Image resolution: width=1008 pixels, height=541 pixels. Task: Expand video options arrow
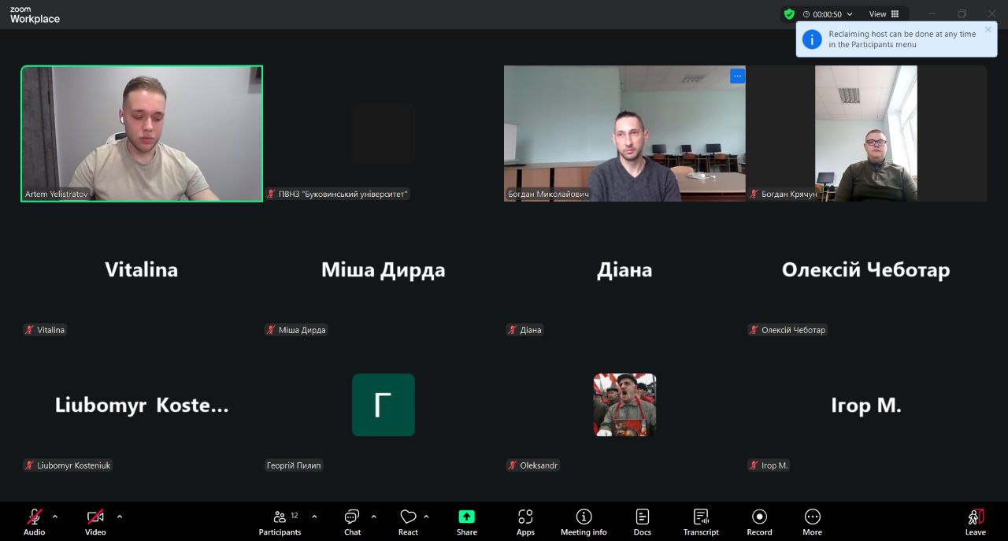(x=120, y=517)
